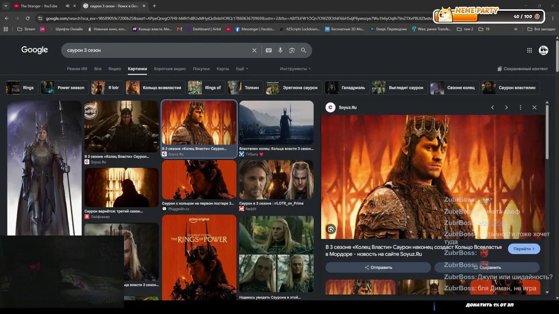
Task: Apply the Выглядит саурон filter chip
Action: pos(400,88)
